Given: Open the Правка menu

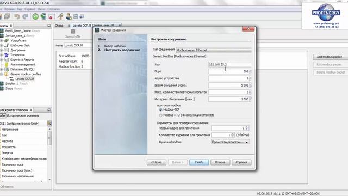Looking at the screenshot, I should [9, 9].
